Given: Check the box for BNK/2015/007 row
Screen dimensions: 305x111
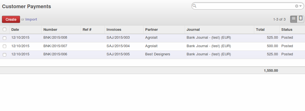Looking at the screenshot, I should [x=5, y=46].
